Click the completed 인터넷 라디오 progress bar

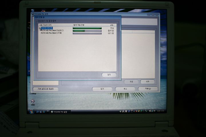(87, 28)
